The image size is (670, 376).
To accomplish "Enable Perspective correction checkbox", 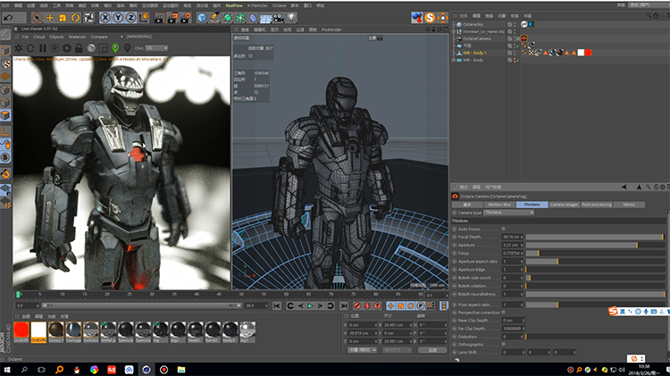I will 503,313.
